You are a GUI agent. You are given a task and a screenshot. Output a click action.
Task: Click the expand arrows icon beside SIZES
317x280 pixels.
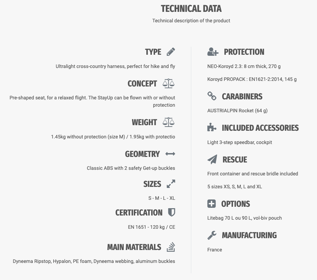coord(171,184)
